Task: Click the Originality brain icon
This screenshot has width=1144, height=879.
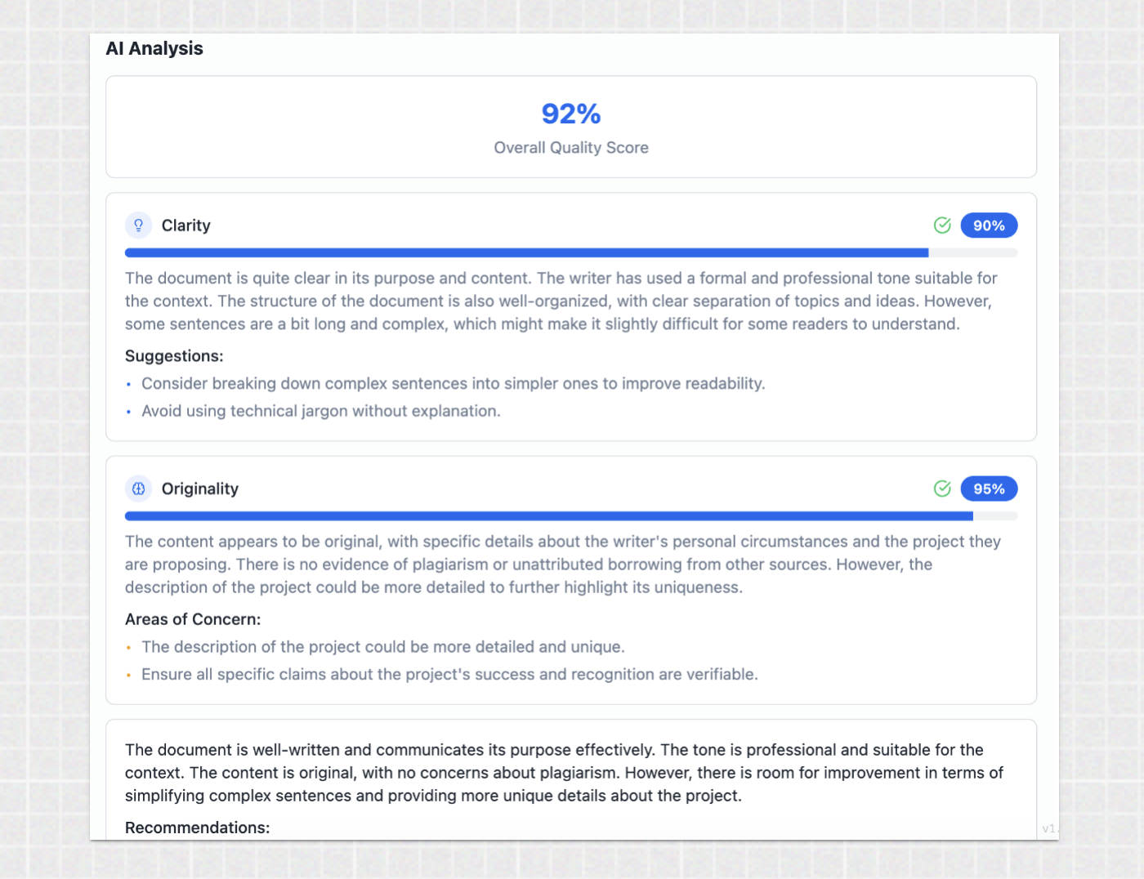Action: (x=139, y=489)
